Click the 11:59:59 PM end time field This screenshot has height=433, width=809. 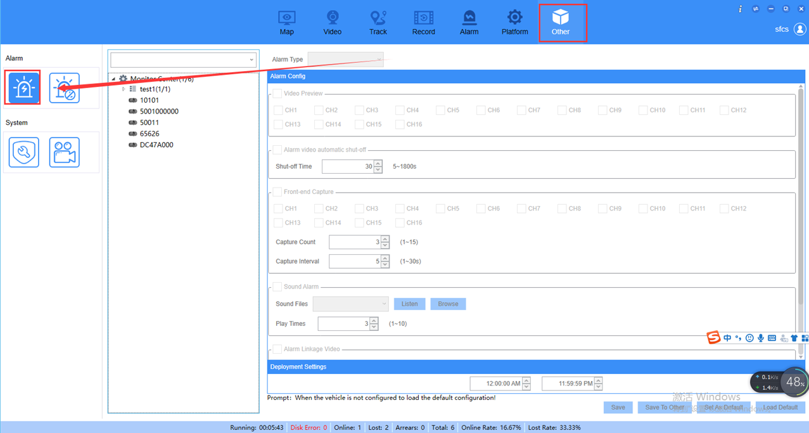coord(568,384)
